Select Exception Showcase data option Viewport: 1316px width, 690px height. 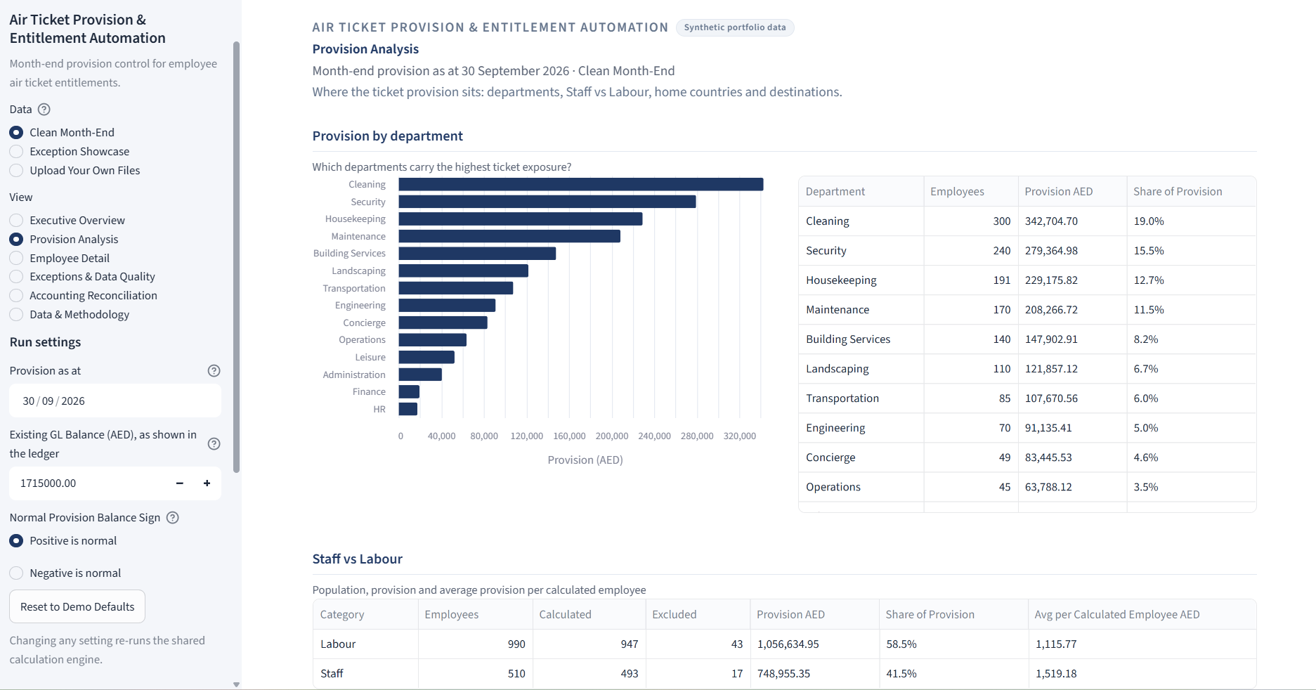point(70,152)
